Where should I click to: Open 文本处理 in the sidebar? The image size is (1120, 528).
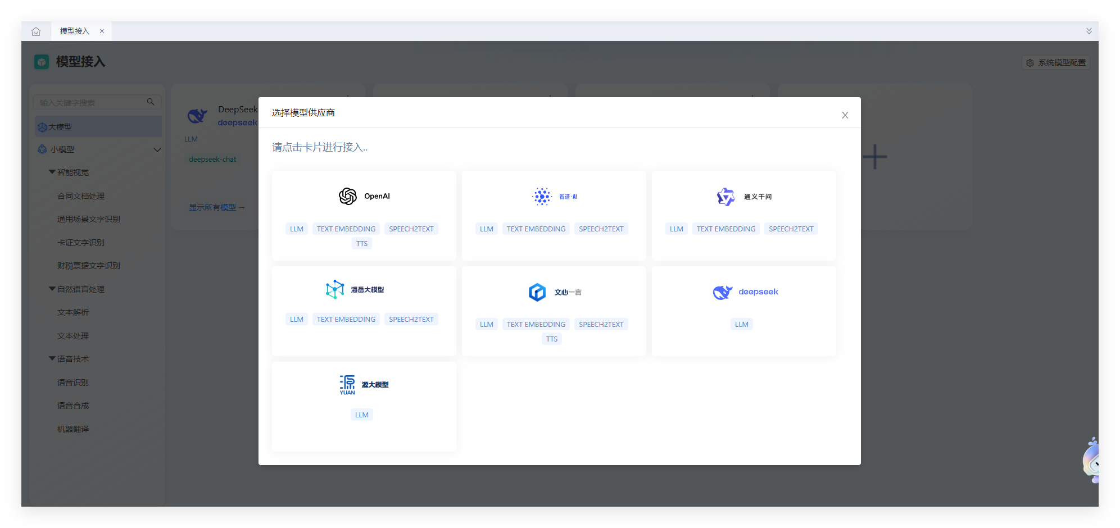click(x=73, y=336)
